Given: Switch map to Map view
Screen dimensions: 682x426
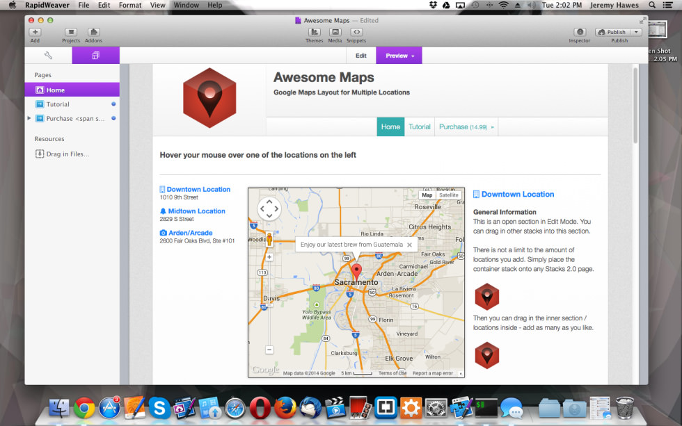Looking at the screenshot, I should point(427,195).
